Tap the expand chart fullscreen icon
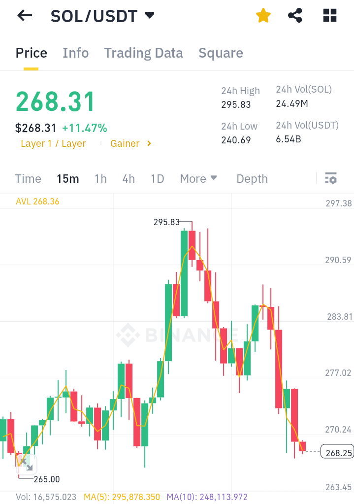Screen dimensions: 354x504 pyautogui.click(x=26, y=463)
